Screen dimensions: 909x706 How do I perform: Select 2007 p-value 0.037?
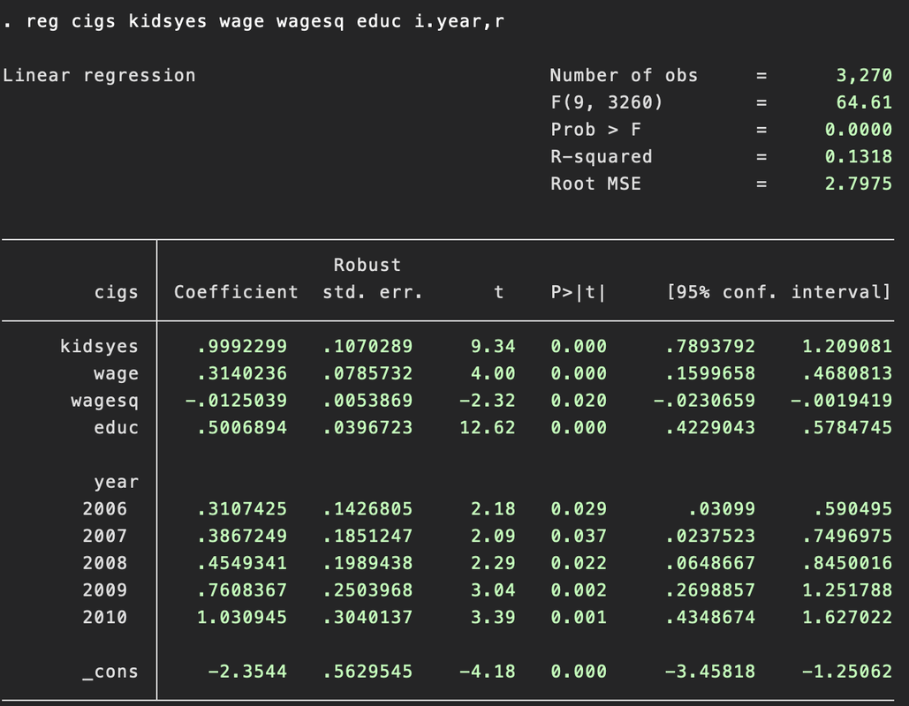pyautogui.click(x=579, y=537)
